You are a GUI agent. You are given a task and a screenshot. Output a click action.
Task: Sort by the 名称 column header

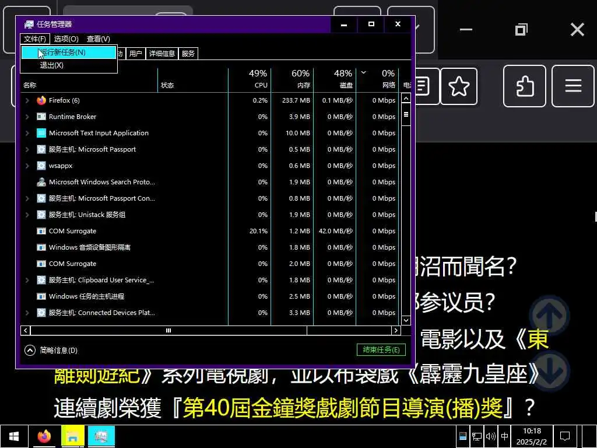point(89,79)
